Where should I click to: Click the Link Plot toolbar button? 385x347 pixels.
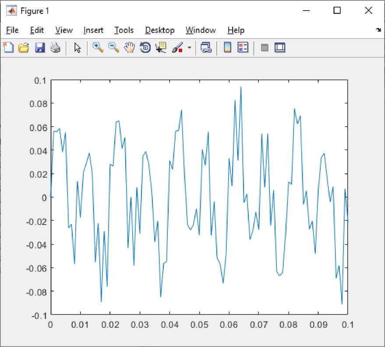(x=206, y=48)
